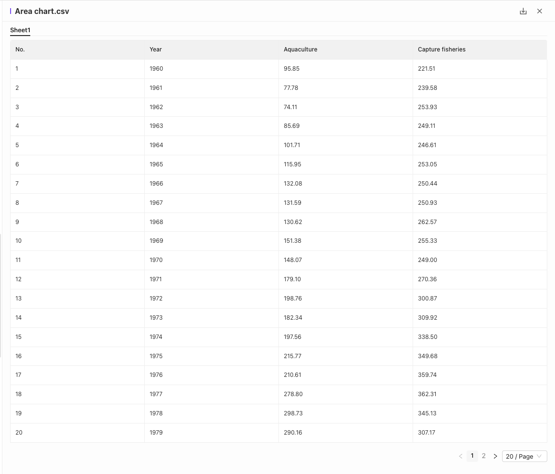Select the Capture fisheries value 221.51
Image resolution: width=555 pixels, height=474 pixels.
(x=427, y=69)
